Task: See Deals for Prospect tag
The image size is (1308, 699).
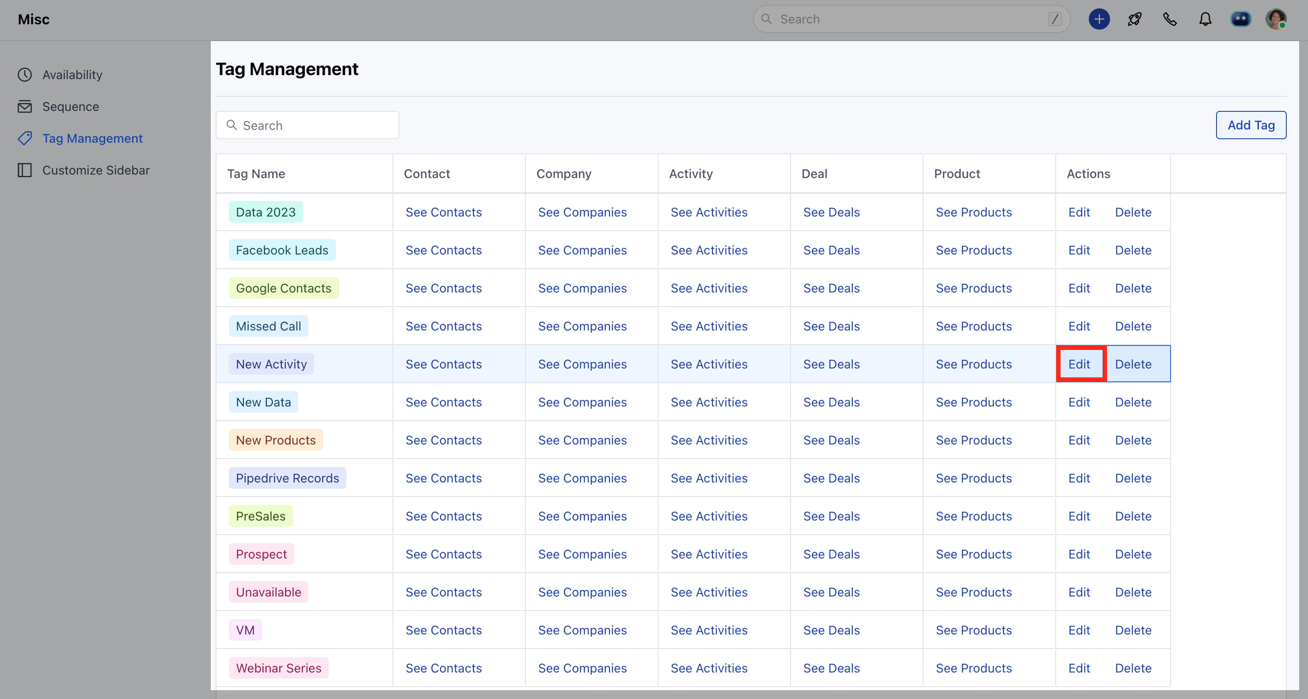Action: (x=831, y=555)
